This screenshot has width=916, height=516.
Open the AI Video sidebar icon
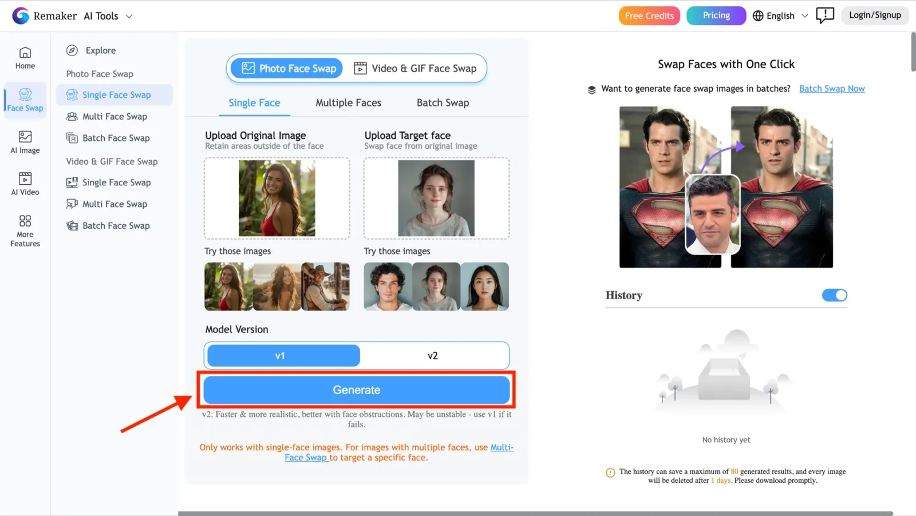click(x=25, y=184)
